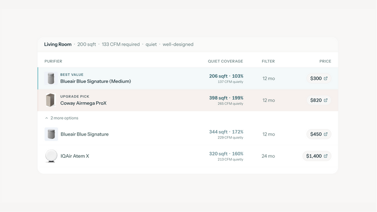The height and width of the screenshot is (212, 377).
Task: Collapse the '2 more options' chevron
Action: (47, 118)
